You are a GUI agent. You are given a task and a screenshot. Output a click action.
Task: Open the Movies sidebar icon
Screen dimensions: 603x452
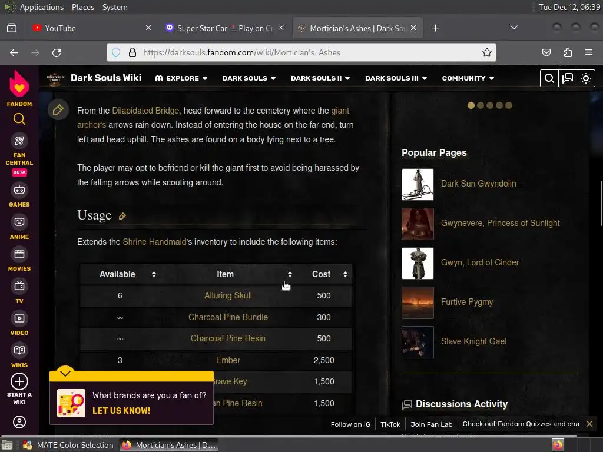pos(19,254)
